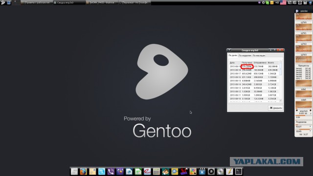Viewport: 313px width, 176px height.
Task: Sort by the 'Всего' column header
Action: 273,62
